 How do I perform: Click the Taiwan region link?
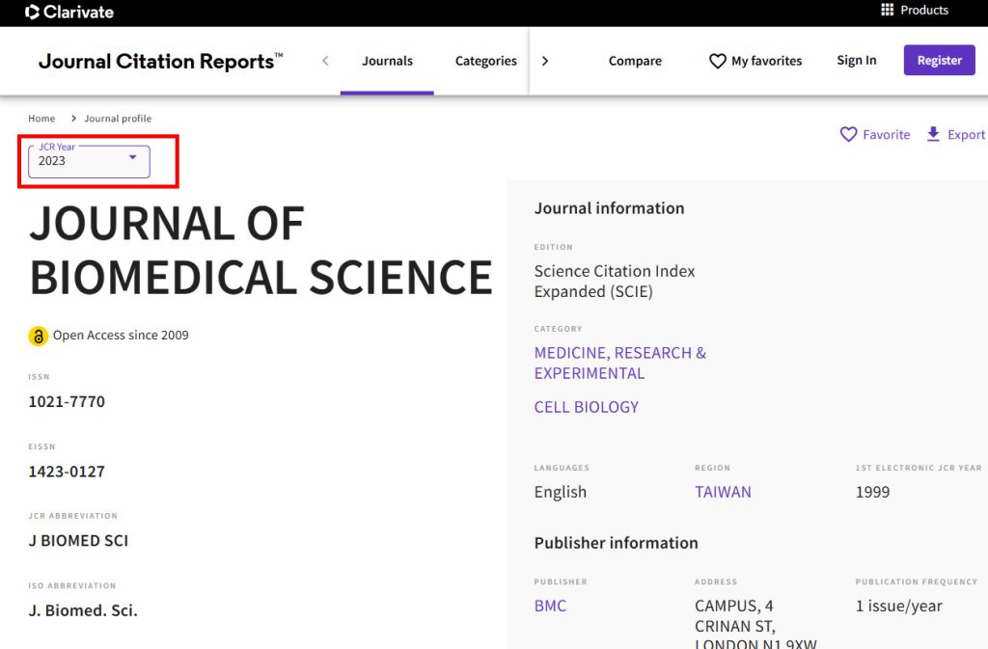point(723,492)
